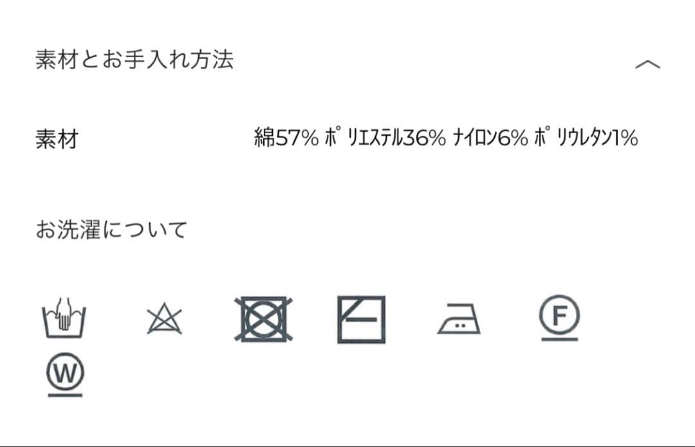
Task: Click the iron medium temperature icon
Action: [x=459, y=318]
